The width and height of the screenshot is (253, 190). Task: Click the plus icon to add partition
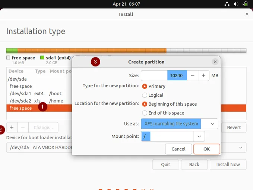(x=12, y=127)
